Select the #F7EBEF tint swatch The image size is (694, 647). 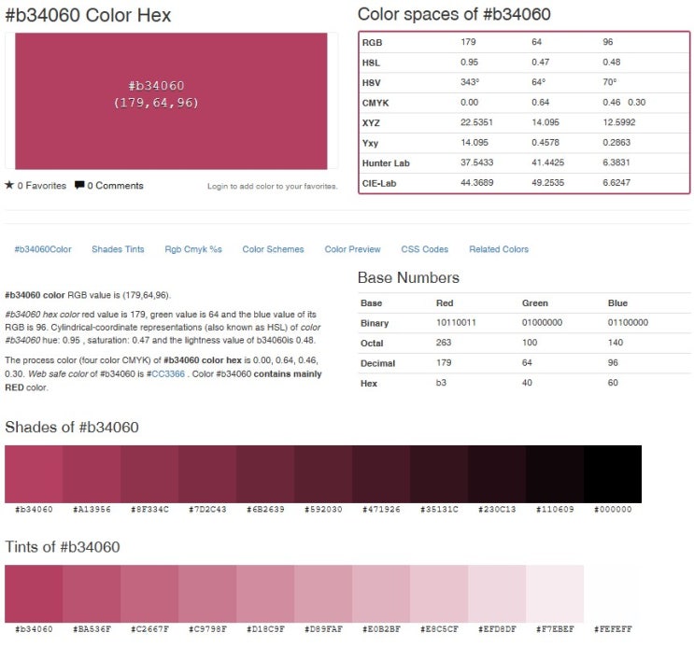(555, 594)
